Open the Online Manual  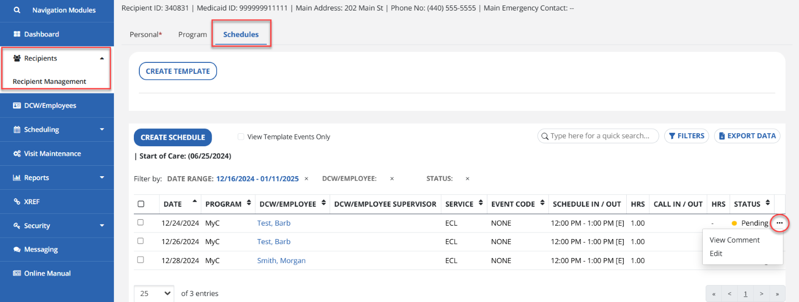[47, 274]
